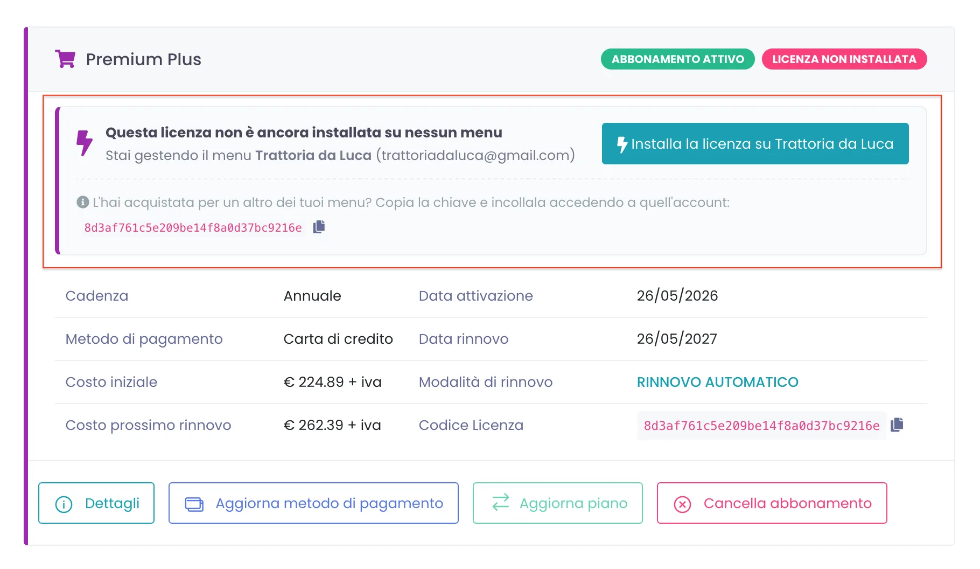Click Cancella abbonamento button

(x=772, y=503)
